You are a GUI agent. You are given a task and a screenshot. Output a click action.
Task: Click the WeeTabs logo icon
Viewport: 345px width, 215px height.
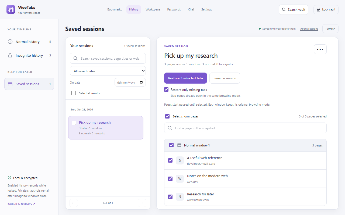11,9
